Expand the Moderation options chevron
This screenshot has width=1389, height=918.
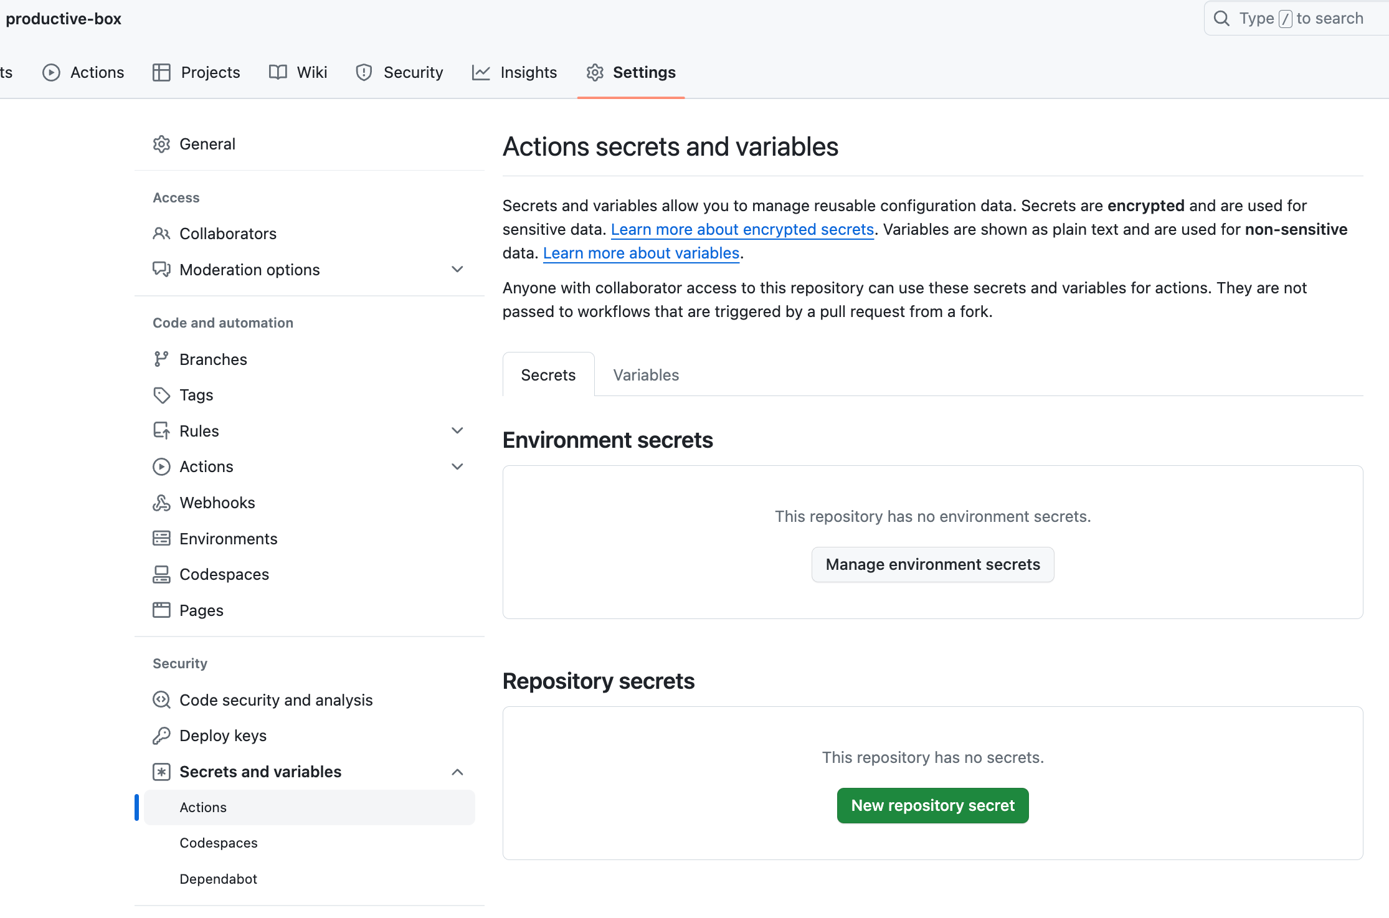tap(457, 270)
